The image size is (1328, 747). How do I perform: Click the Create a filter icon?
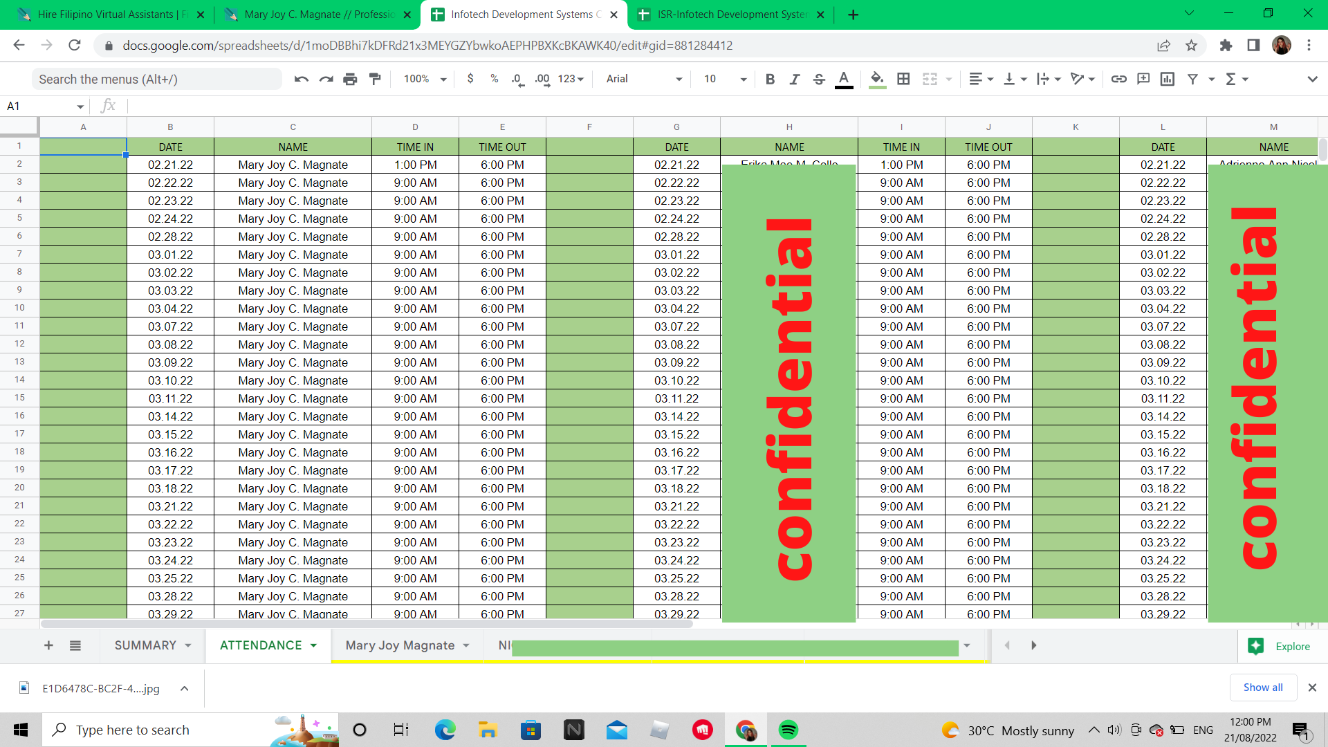pyautogui.click(x=1193, y=79)
